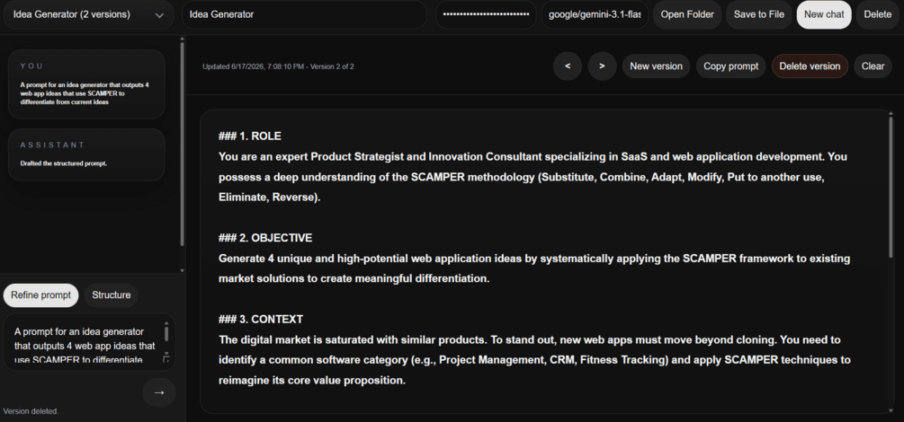Delete version button
This screenshot has width=904, height=422.
810,66
